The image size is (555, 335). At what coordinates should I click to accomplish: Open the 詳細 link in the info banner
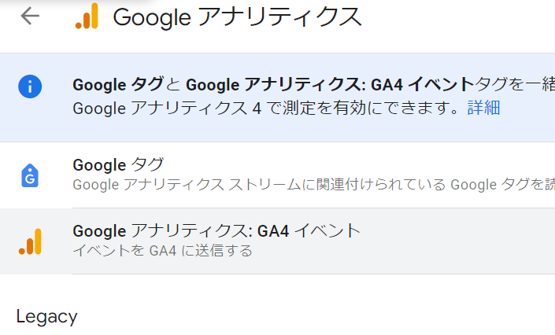pyautogui.click(x=483, y=108)
